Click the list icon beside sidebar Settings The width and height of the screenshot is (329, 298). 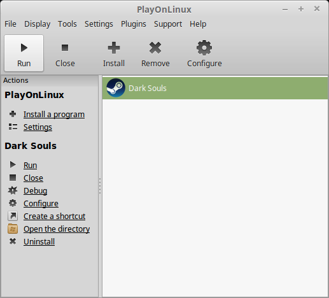(x=13, y=127)
